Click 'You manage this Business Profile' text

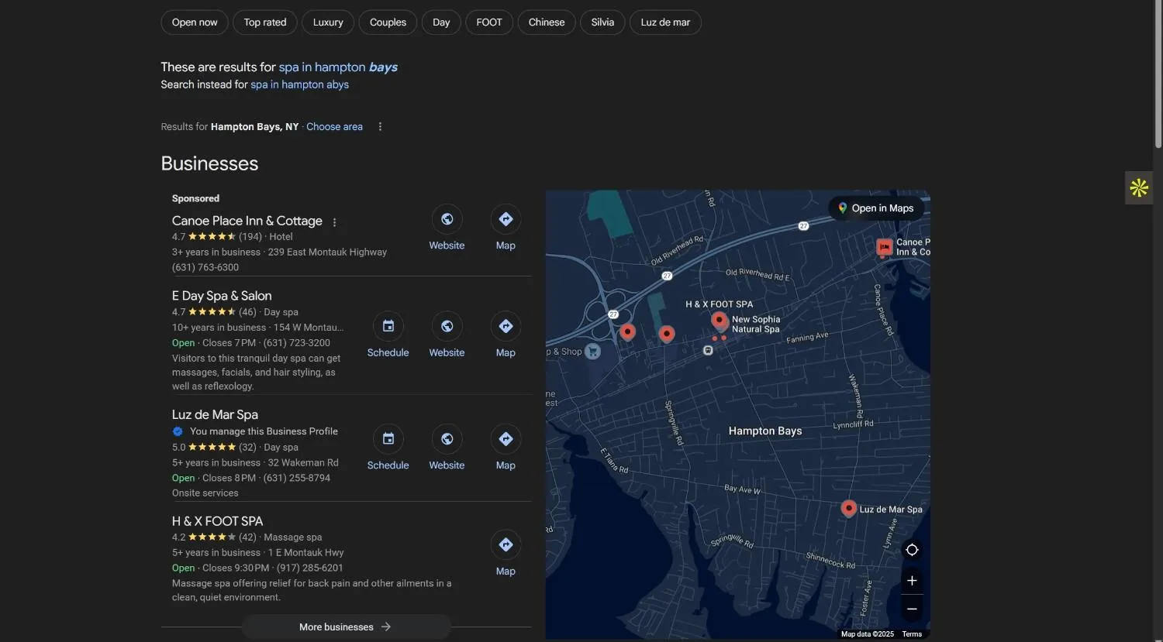[x=264, y=431]
